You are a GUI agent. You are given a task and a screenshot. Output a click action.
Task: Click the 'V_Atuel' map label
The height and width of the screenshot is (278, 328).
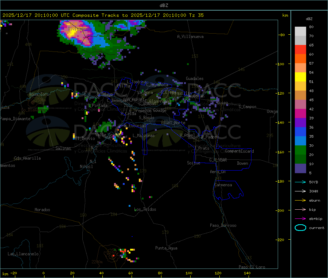coord(187,135)
